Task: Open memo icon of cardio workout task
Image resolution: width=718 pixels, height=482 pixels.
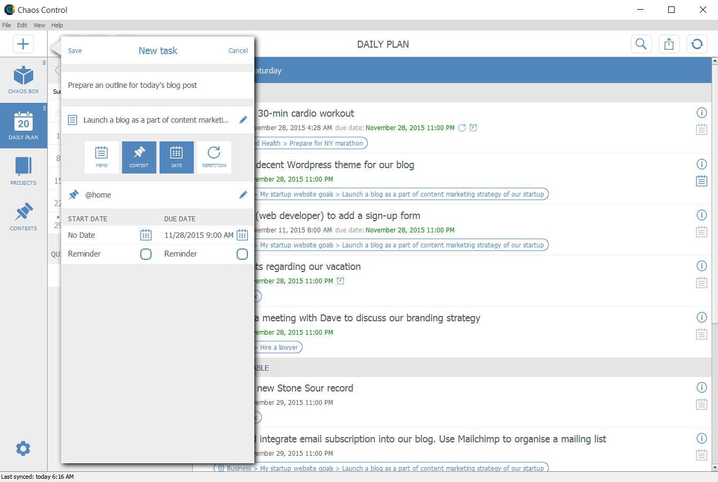Action: [x=701, y=130]
